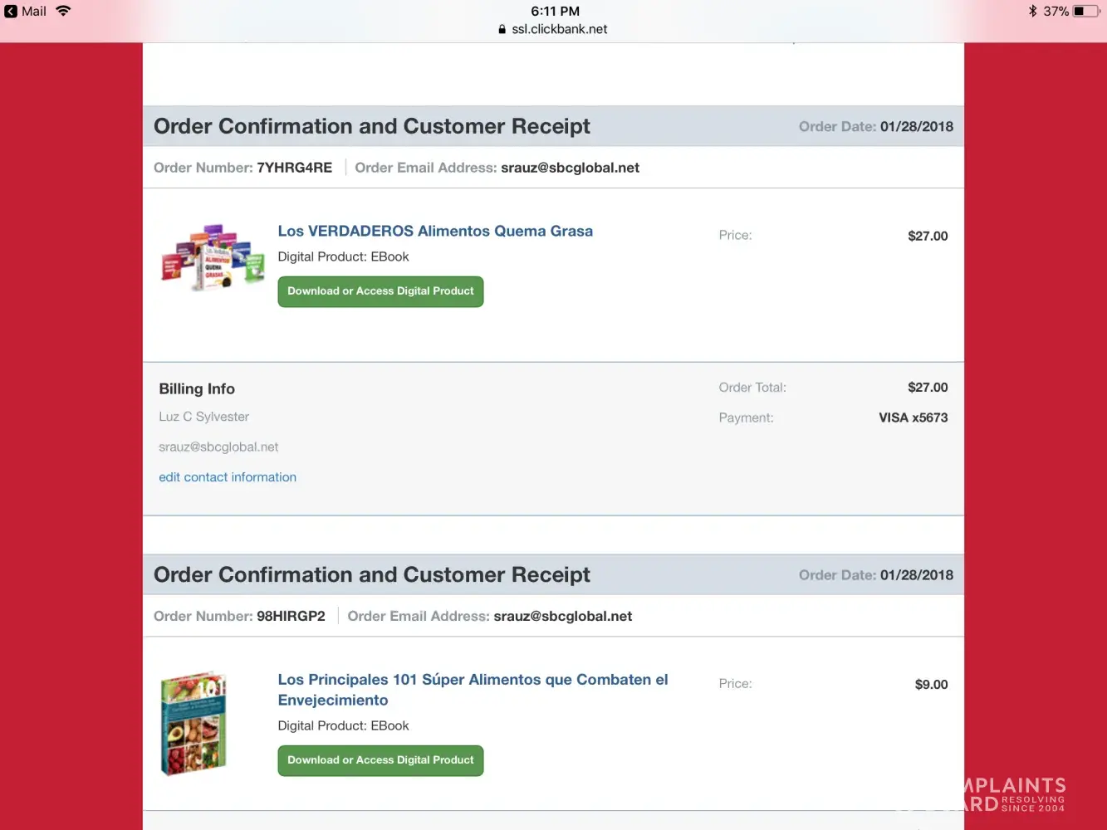
Task: Click edit contact information link
Action: pos(228,477)
